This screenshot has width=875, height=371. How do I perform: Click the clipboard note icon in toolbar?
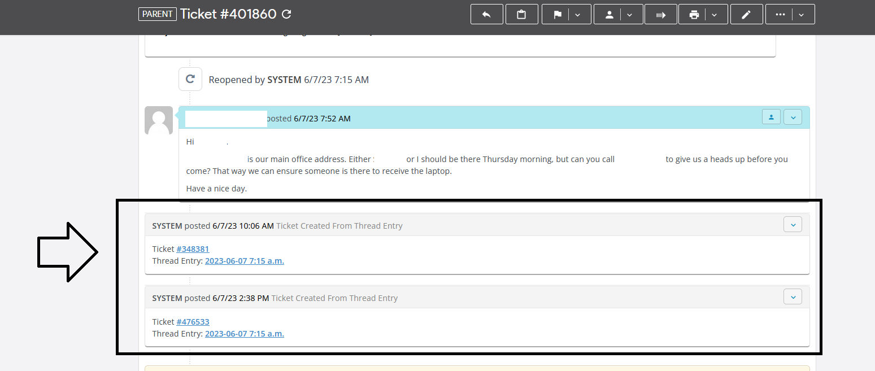[x=521, y=15]
